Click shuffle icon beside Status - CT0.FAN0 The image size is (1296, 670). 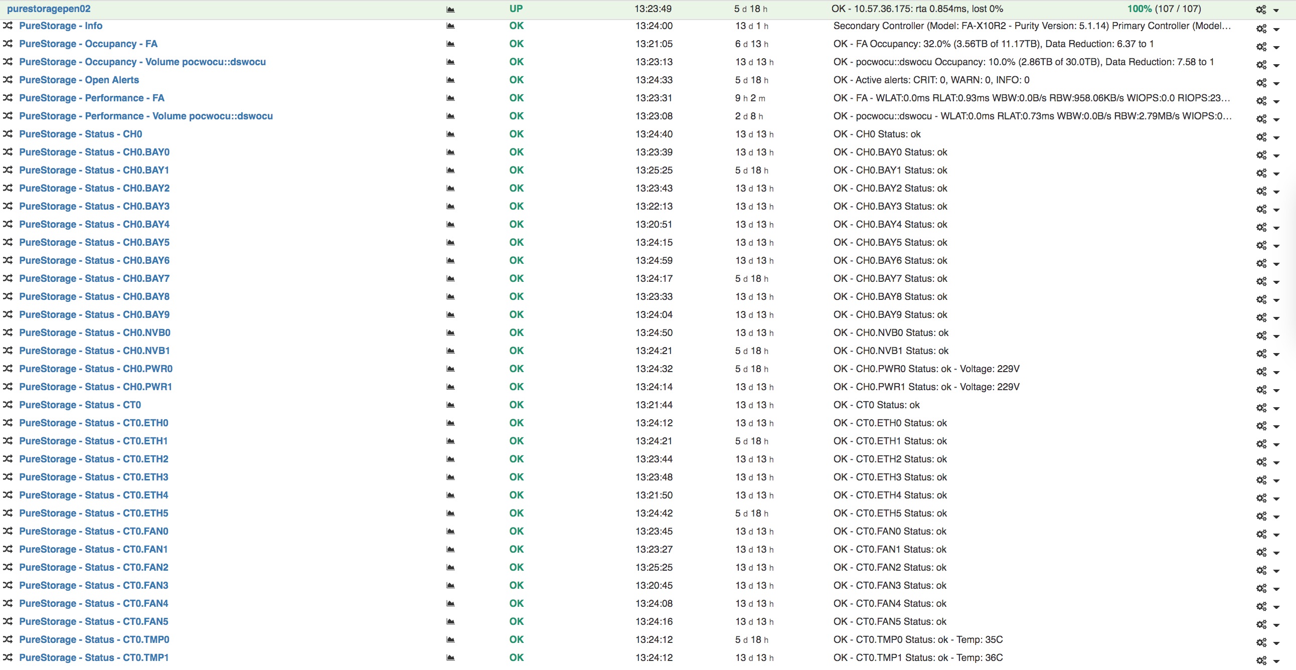tap(8, 531)
